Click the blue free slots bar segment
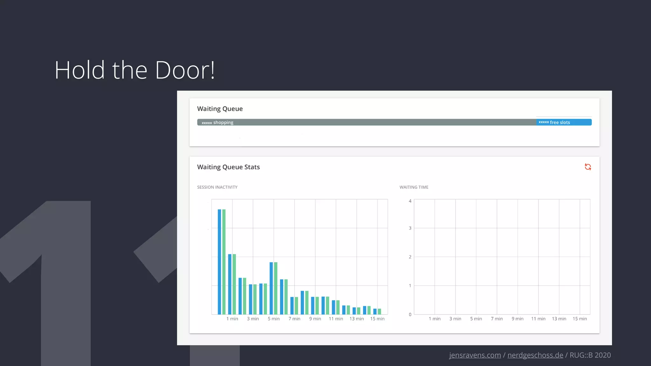651x366 pixels. (564, 122)
